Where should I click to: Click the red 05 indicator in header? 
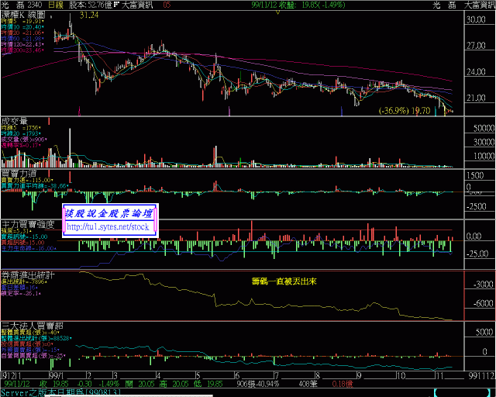coord(167,5)
